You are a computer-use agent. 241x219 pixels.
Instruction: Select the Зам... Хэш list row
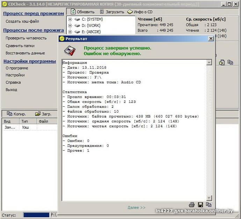click(x=29, y=127)
